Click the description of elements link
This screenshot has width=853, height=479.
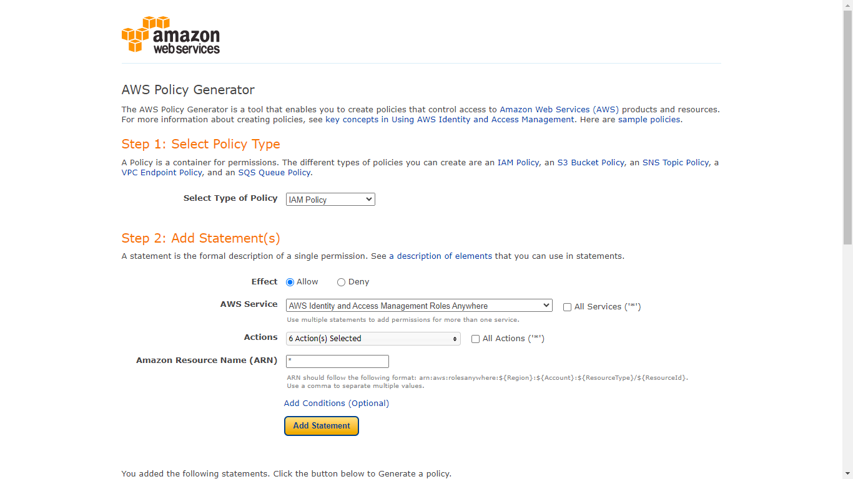[445, 256]
